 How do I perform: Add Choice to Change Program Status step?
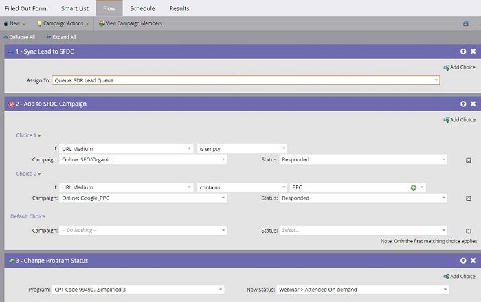[459, 277]
